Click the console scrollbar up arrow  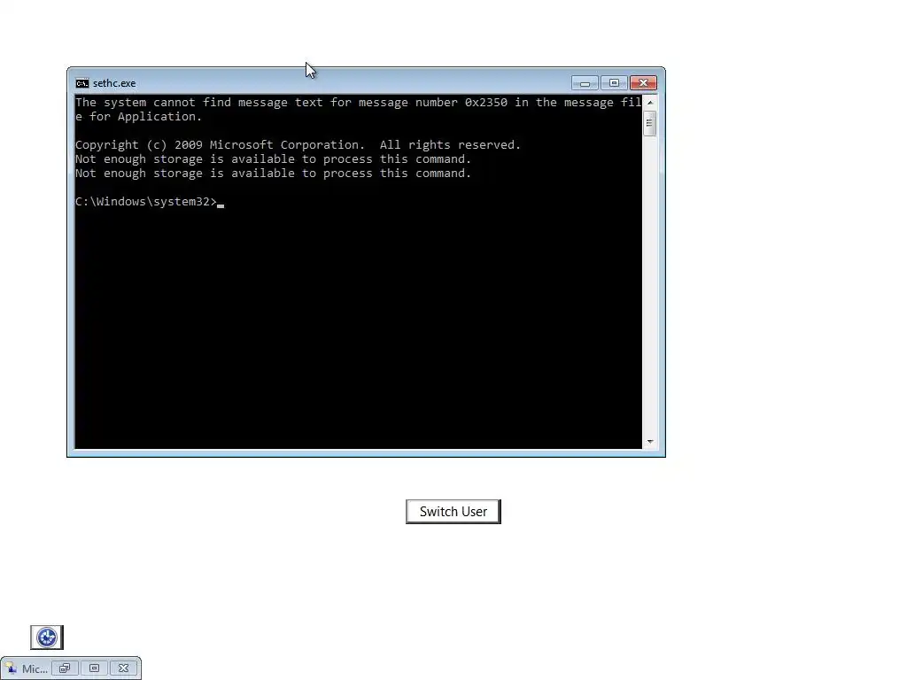(650, 103)
